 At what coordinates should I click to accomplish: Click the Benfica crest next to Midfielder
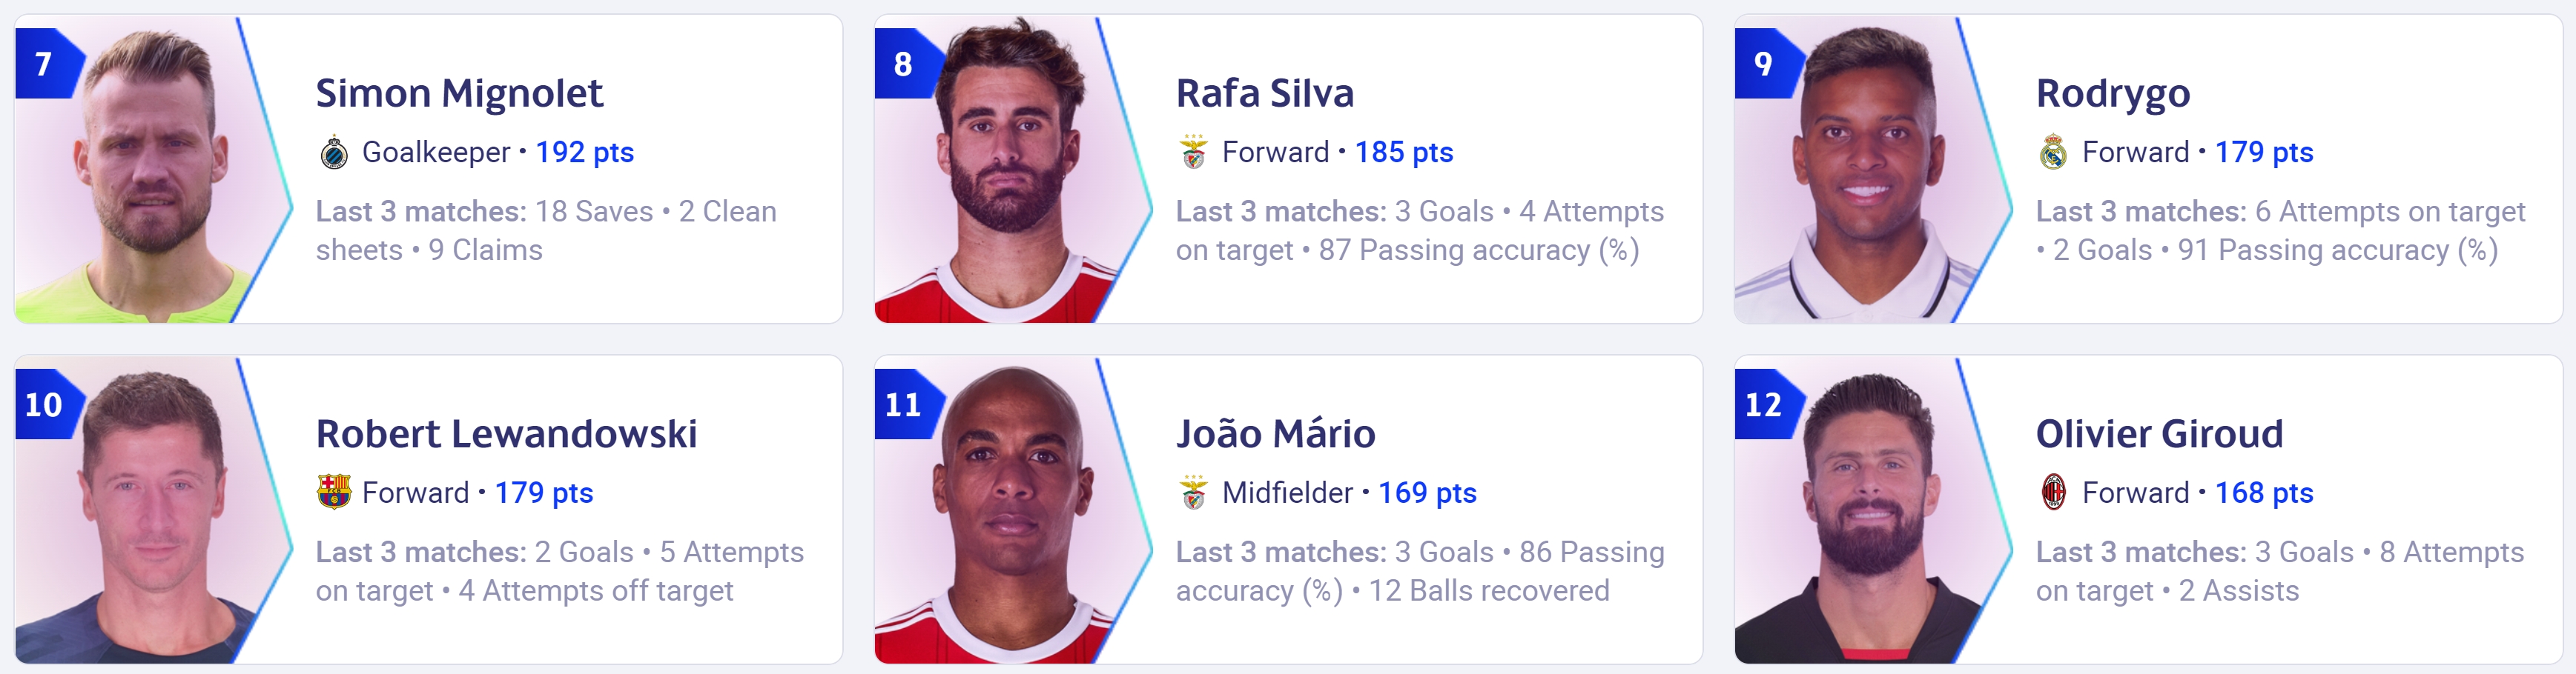click(1194, 493)
